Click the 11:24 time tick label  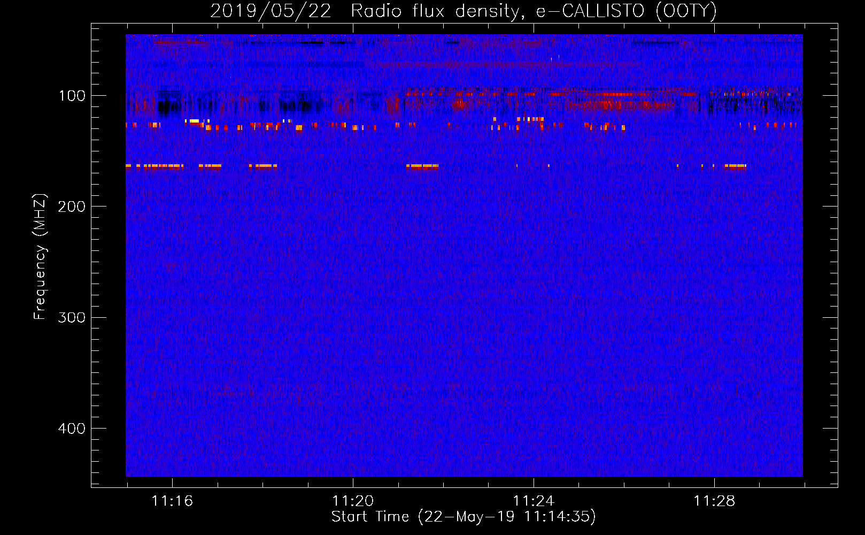pyautogui.click(x=534, y=501)
